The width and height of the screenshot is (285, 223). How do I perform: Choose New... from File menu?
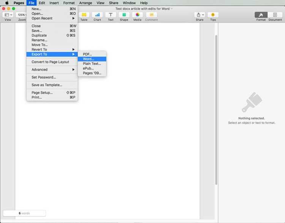[52, 9]
